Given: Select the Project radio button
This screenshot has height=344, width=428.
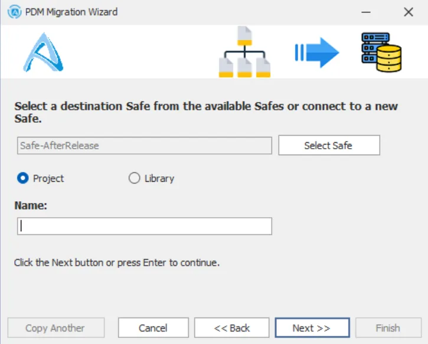Looking at the screenshot, I should tap(22, 178).
